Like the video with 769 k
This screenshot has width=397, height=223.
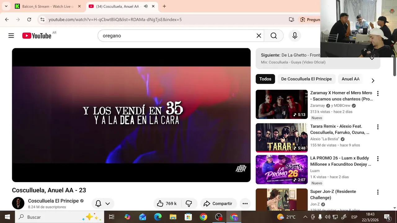point(167,203)
